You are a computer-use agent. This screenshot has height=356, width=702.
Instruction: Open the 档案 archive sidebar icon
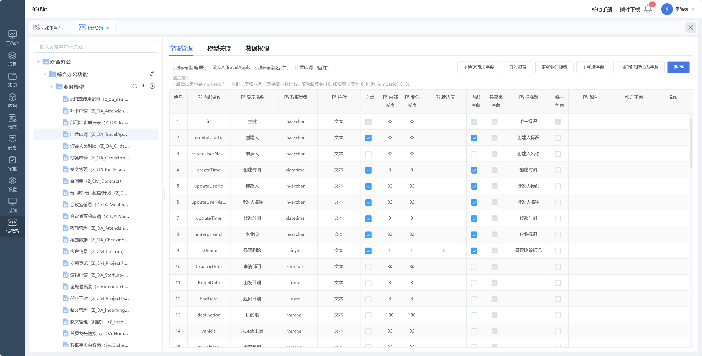coord(12,121)
